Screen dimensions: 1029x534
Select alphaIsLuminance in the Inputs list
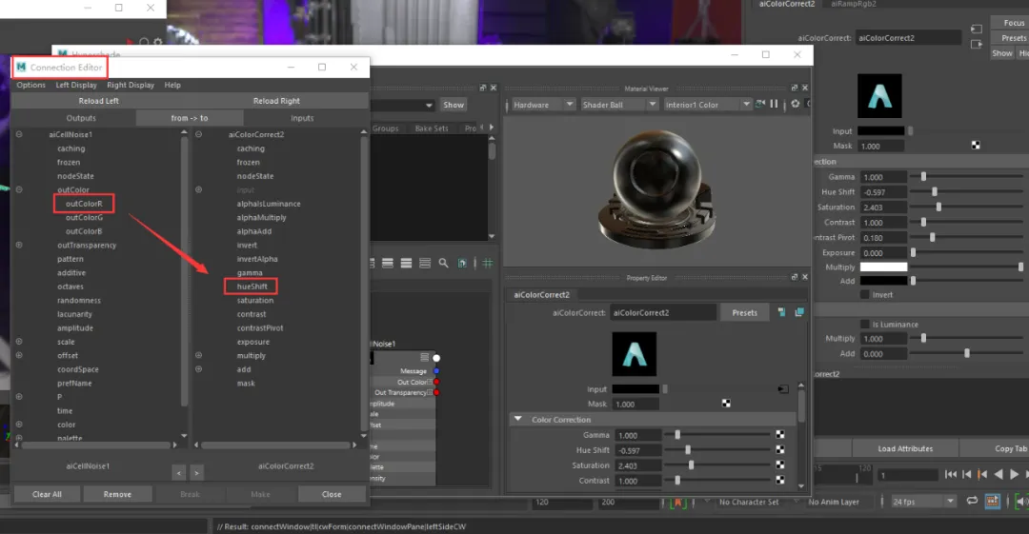tap(269, 204)
